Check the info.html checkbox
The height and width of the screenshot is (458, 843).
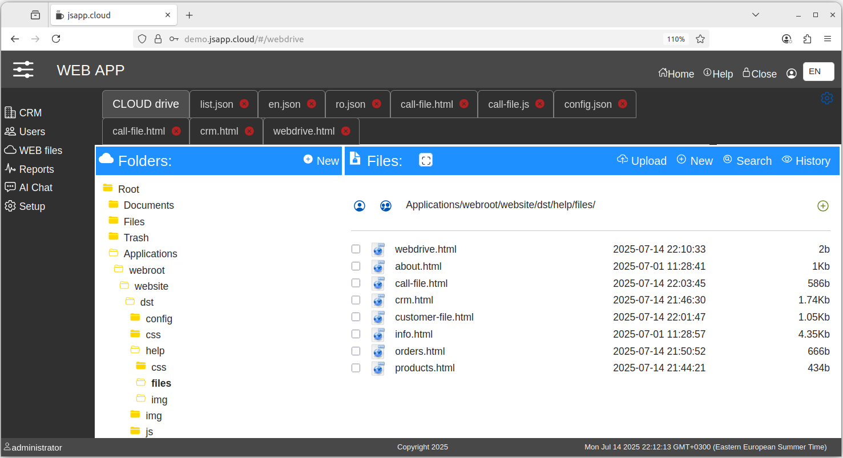point(356,334)
